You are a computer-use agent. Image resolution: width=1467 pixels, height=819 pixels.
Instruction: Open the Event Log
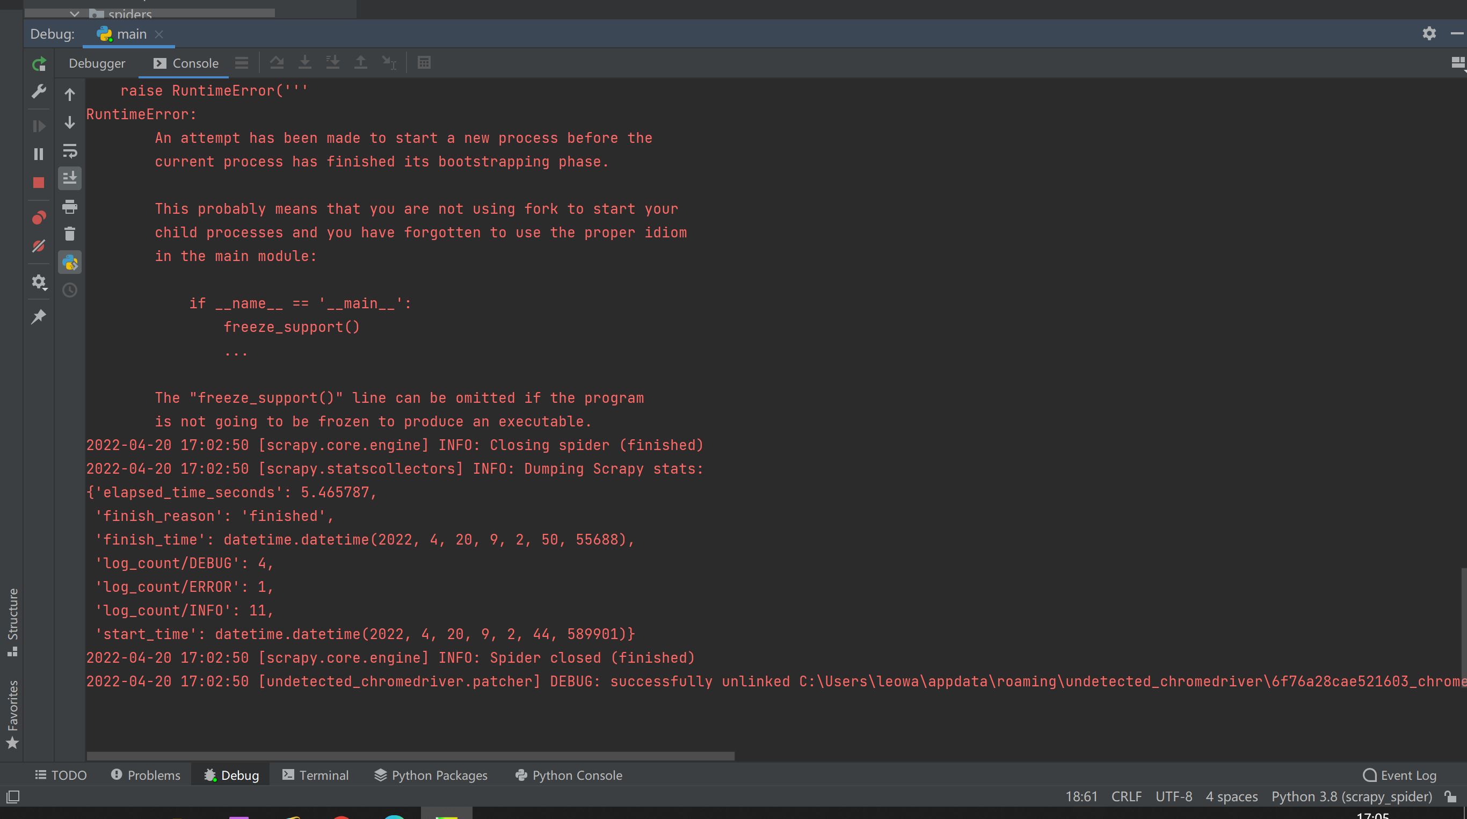click(1400, 775)
